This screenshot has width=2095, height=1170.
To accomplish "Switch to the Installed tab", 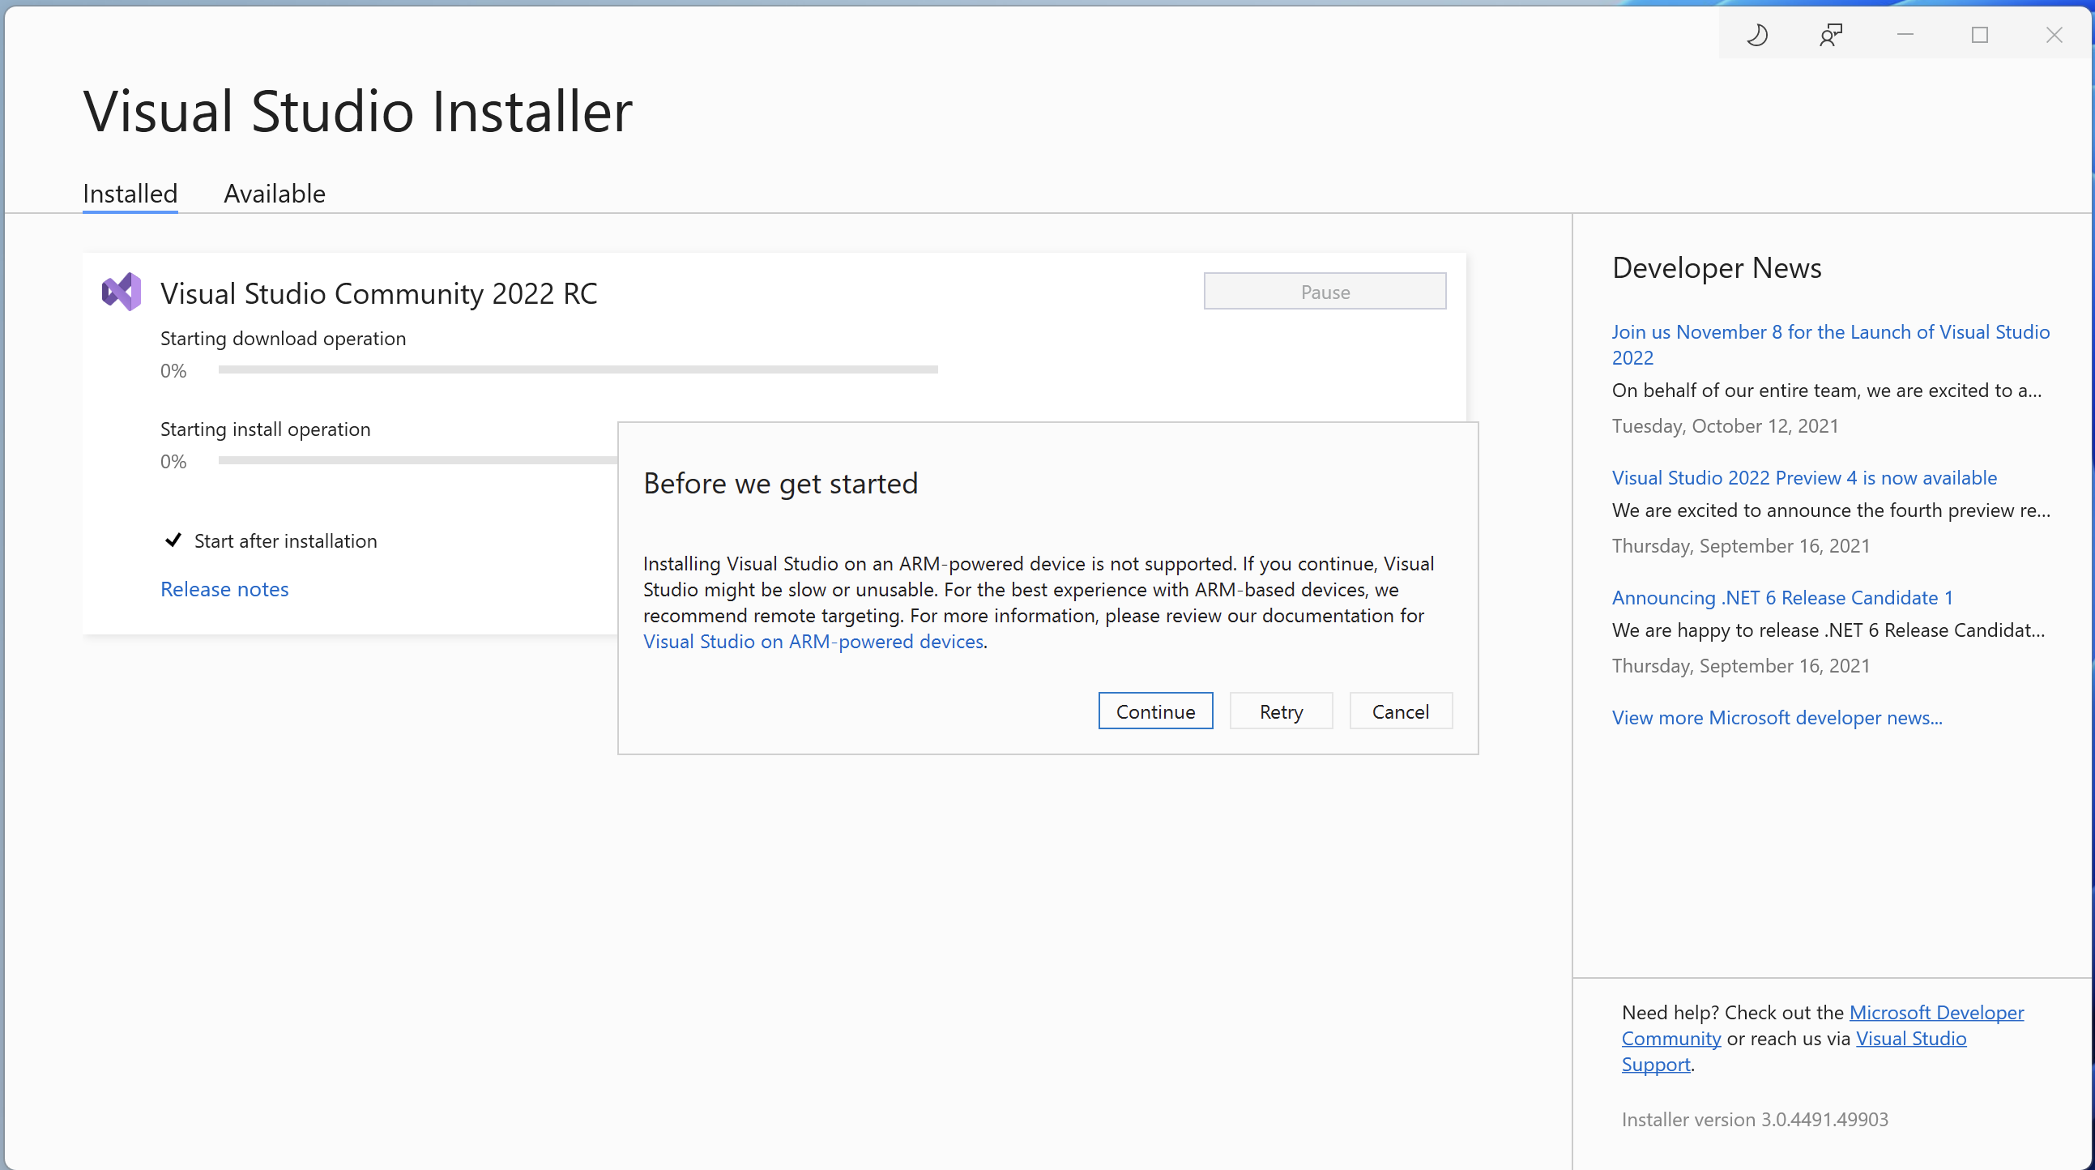I will (130, 194).
